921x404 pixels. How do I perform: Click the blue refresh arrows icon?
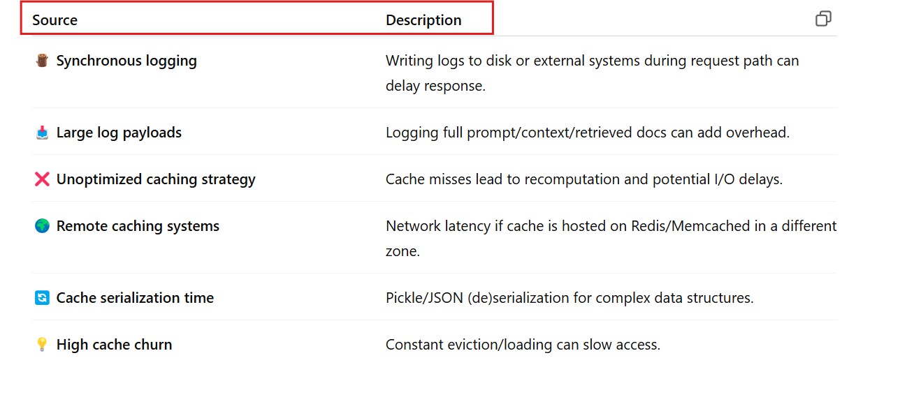click(42, 298)
